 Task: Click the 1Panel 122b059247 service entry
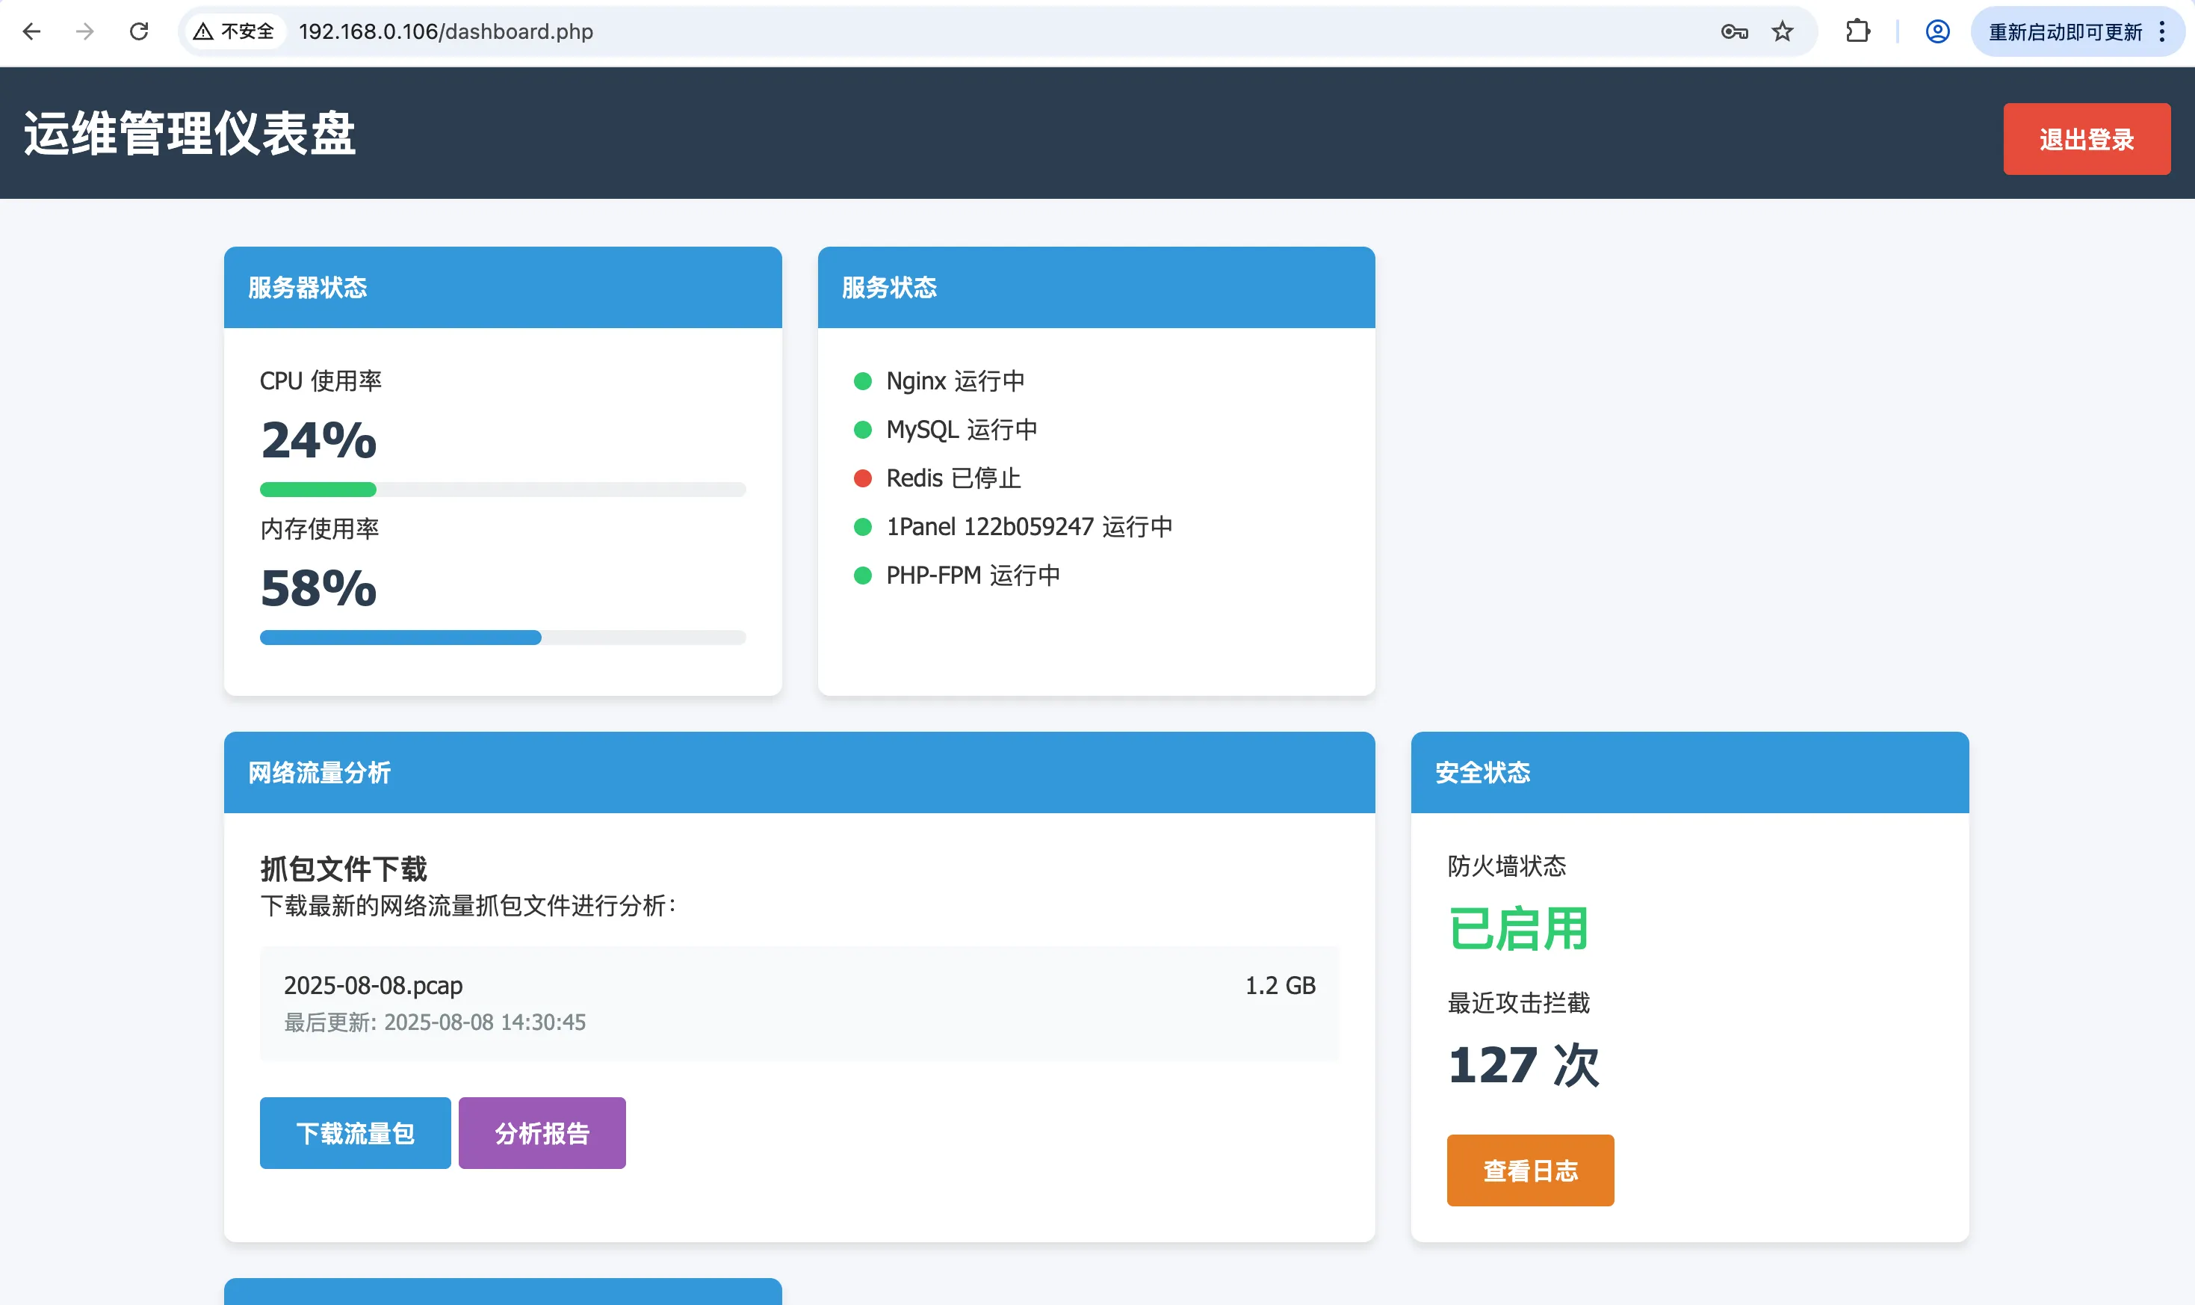pos(1029,527)
